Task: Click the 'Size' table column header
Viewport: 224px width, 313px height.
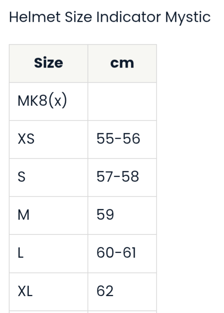Action: (x=48, y=63)
